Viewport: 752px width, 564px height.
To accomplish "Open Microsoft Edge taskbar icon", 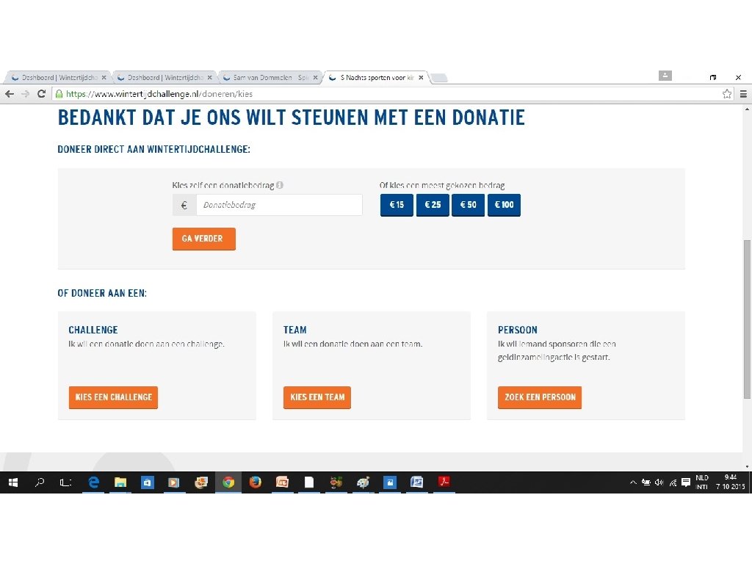I will (x=93, y=482).
